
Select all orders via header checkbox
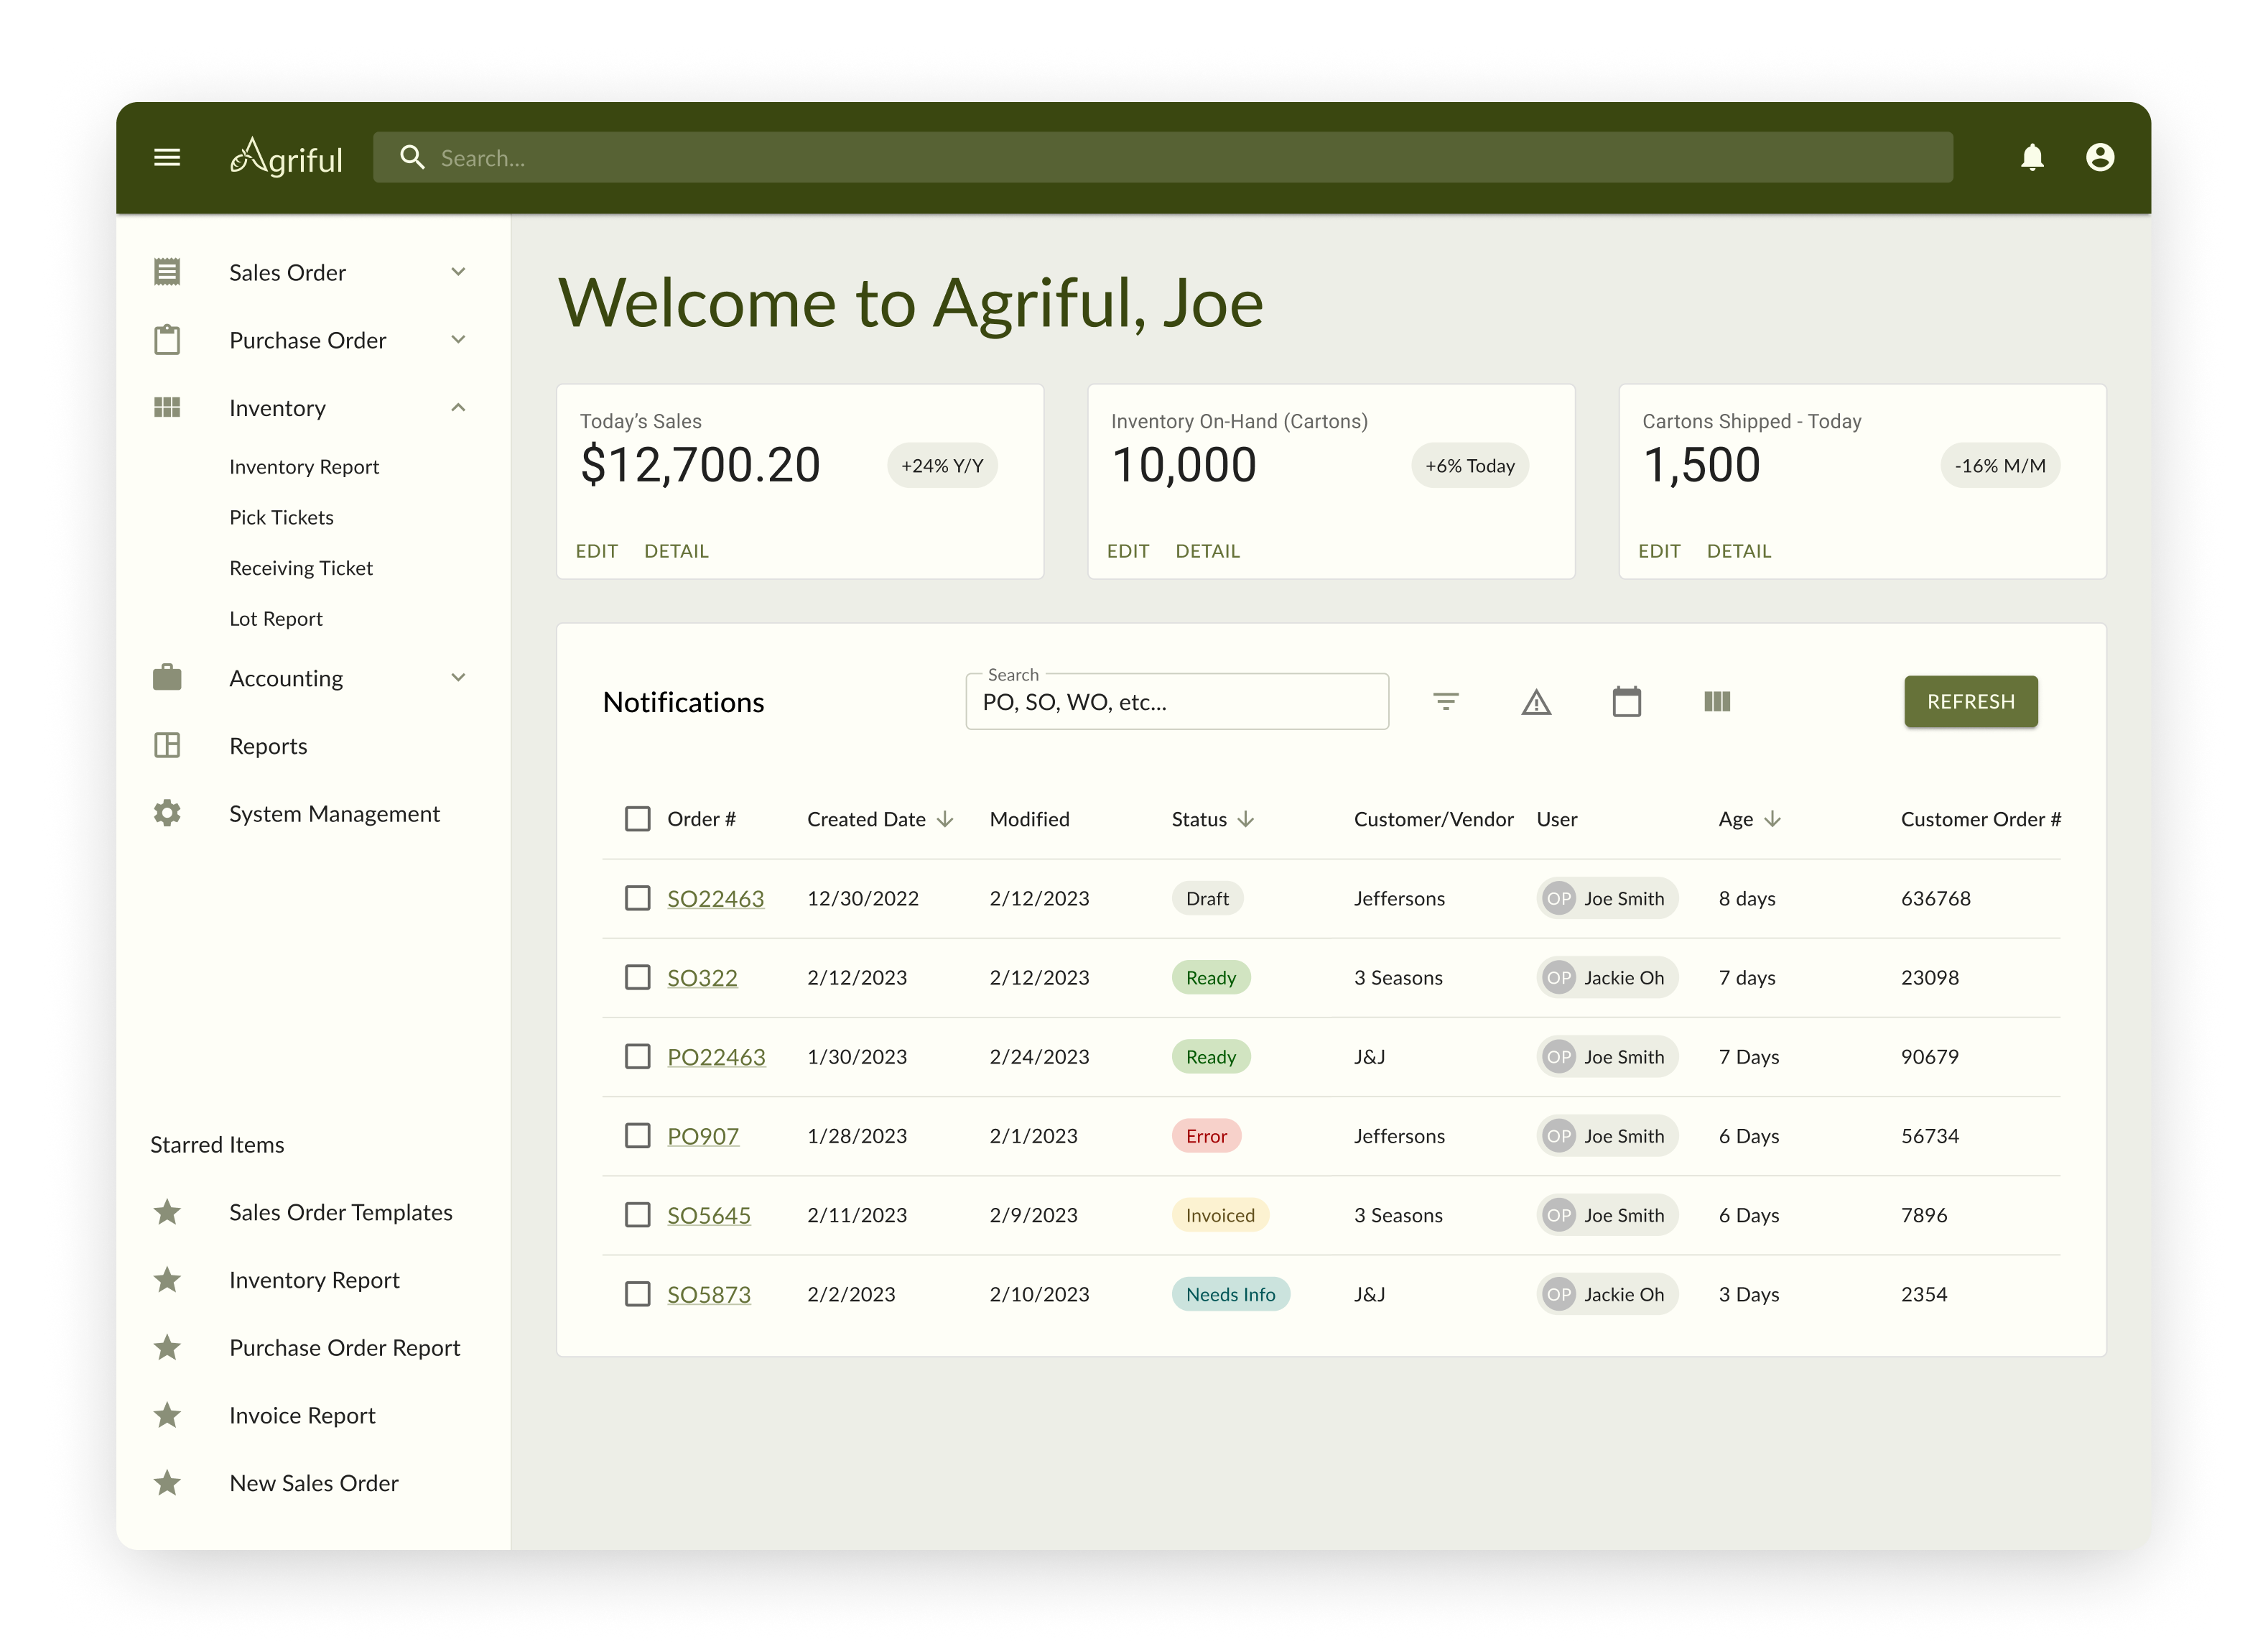click(x=638, y=818)
